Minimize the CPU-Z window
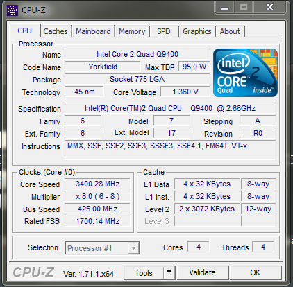293x287 pixels. point(225,8)
